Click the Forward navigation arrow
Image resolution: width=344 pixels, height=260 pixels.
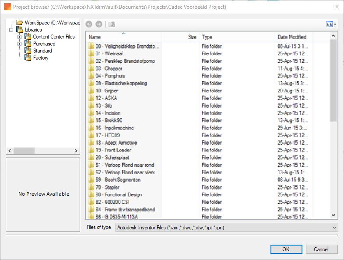(x=99, y=24)
